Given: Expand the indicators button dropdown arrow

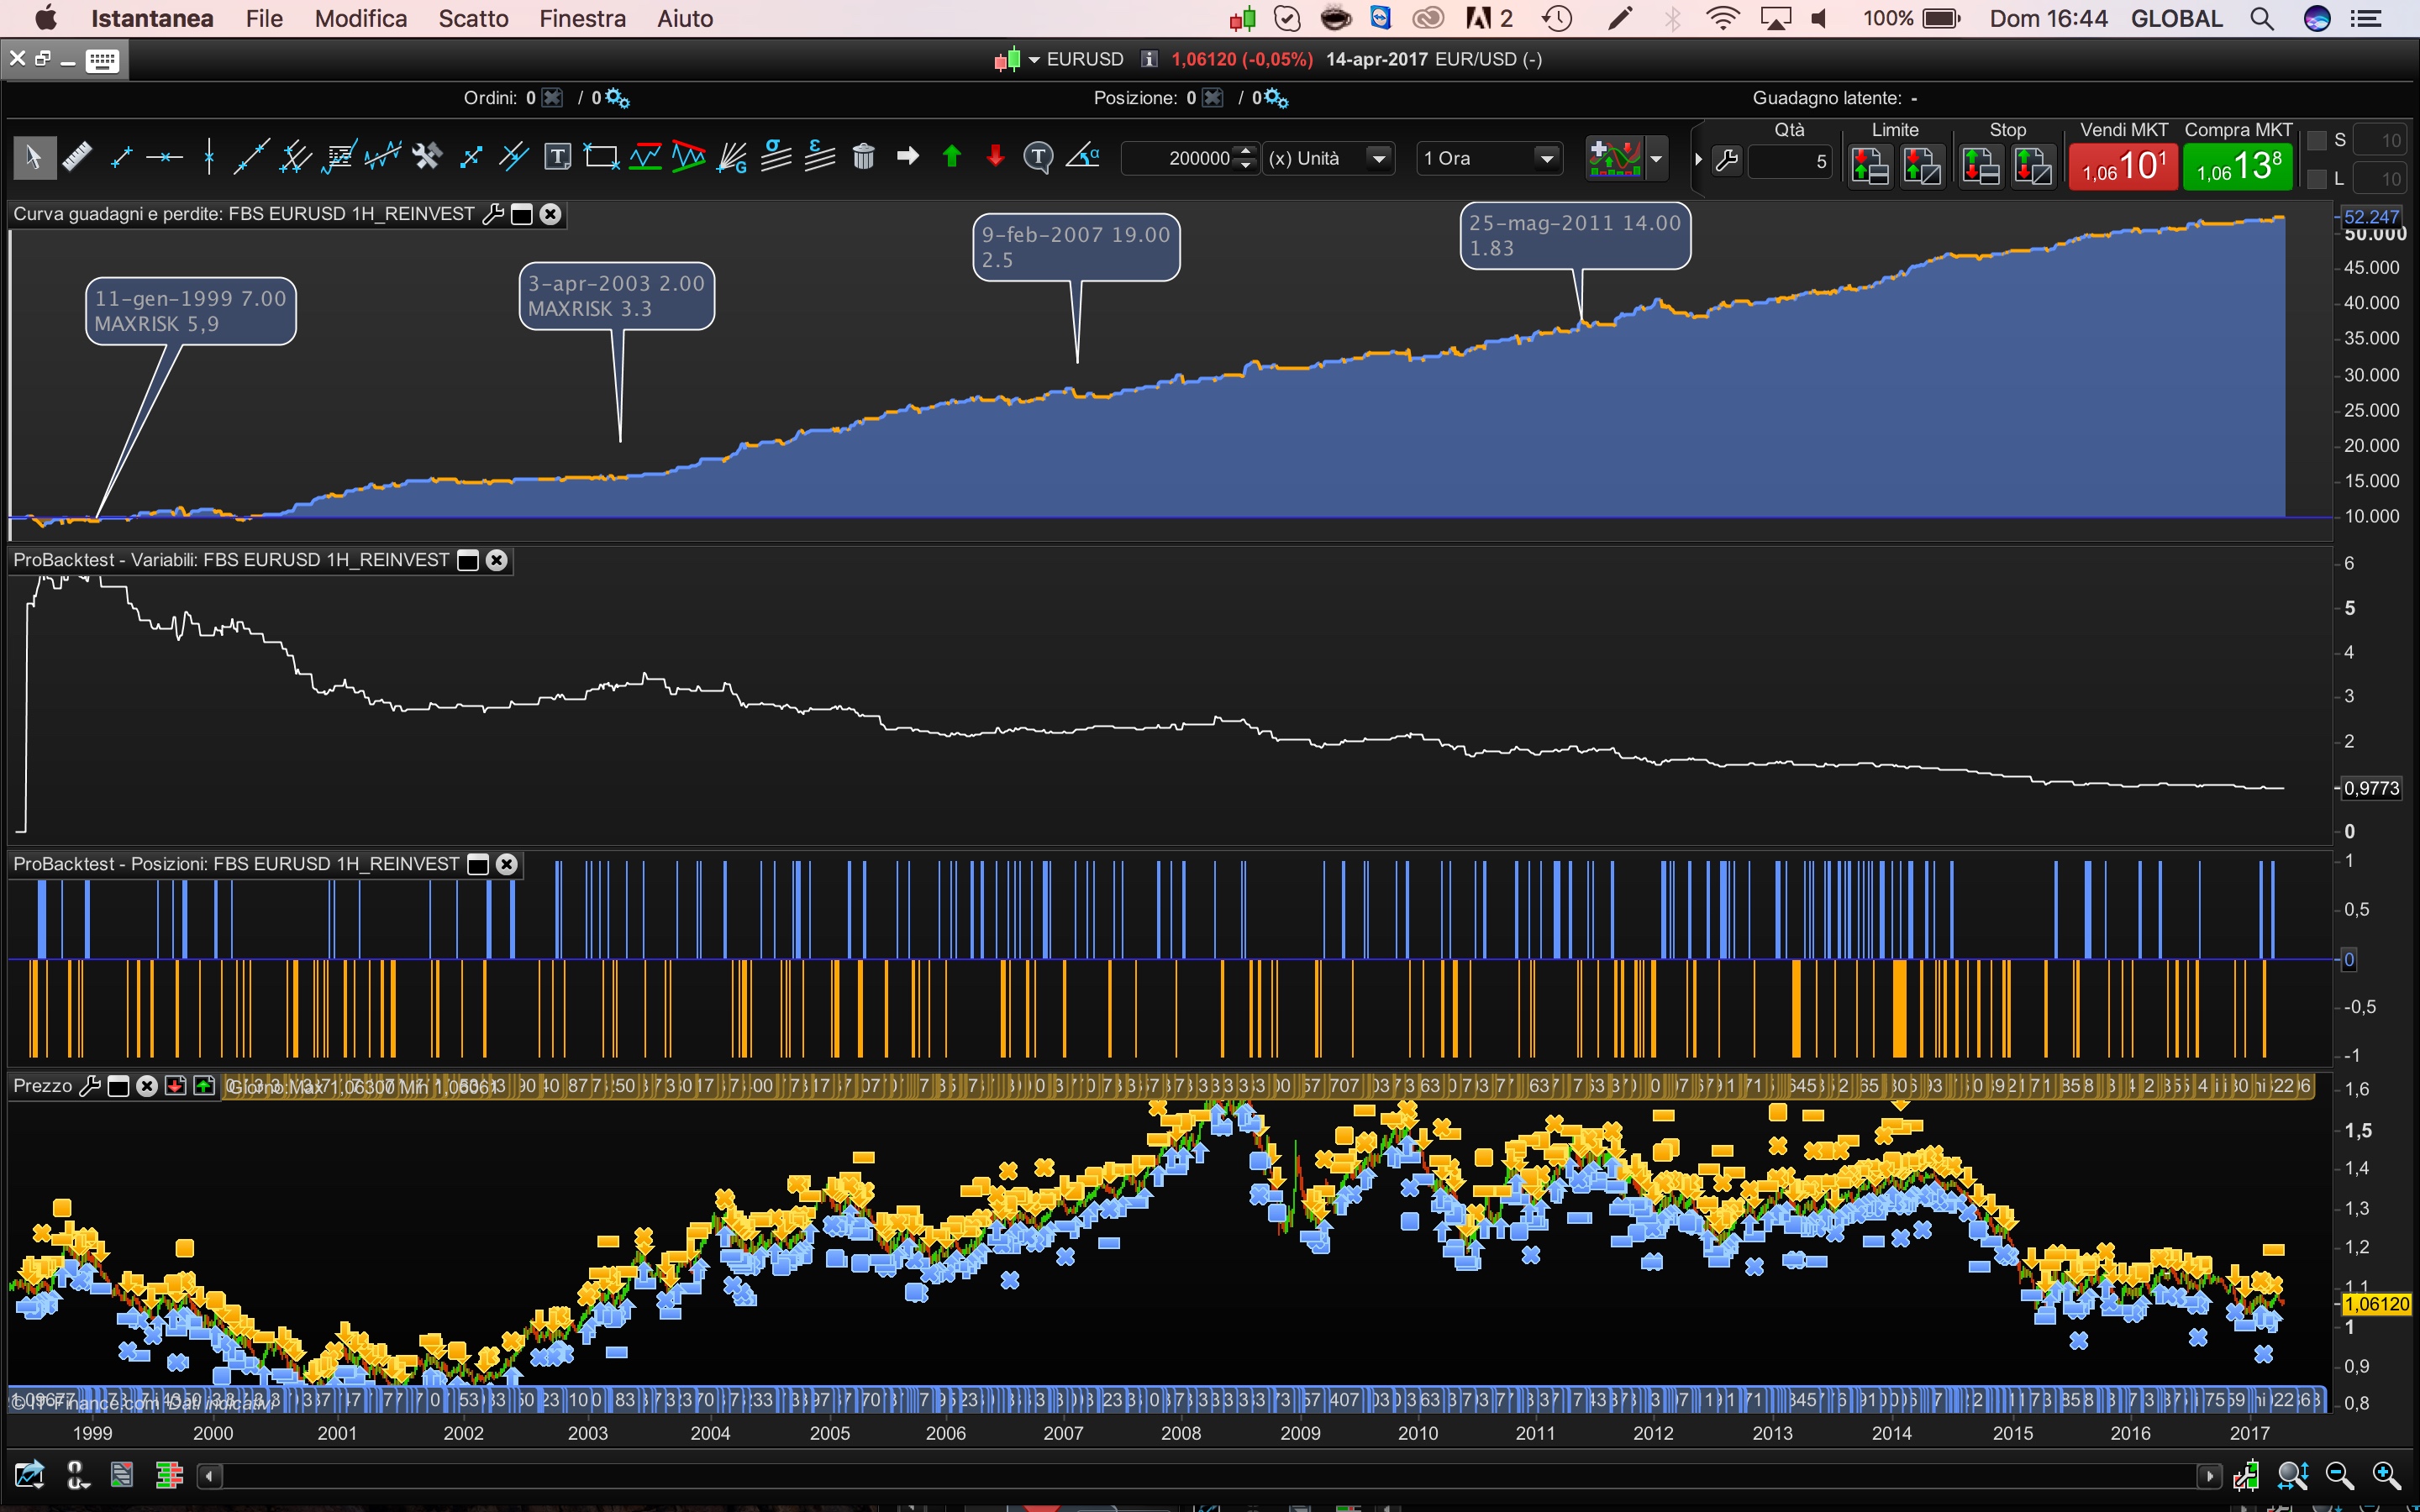Looking at the screenshot, I should (x=1656, y=158).
